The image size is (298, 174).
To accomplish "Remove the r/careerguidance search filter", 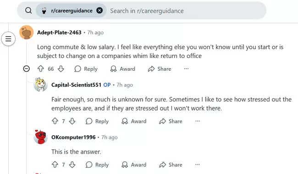I will coord(99,11).
